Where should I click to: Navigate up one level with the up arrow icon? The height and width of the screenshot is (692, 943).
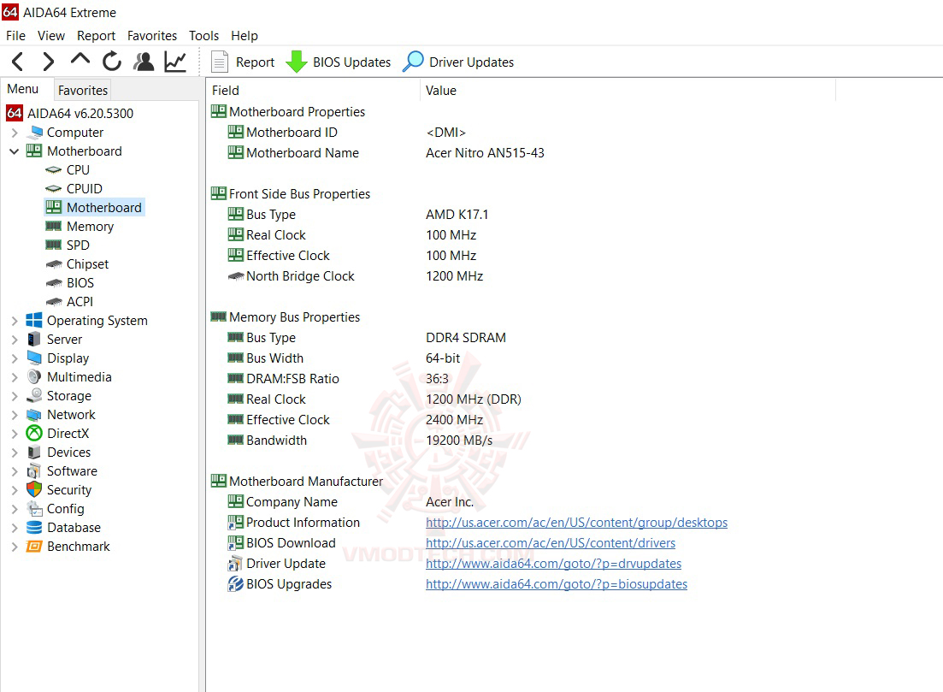[x=80, y=60]
